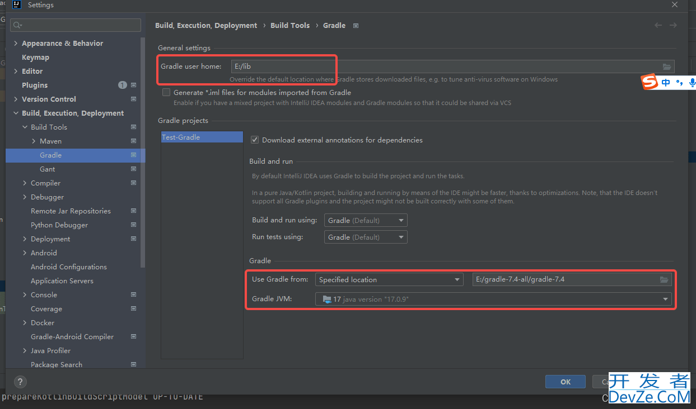Viewport: 696px width, 409px height.
Task: Click the project settings icon beside Gradle-Android Compiler
Action: click(x=133, y=336)
